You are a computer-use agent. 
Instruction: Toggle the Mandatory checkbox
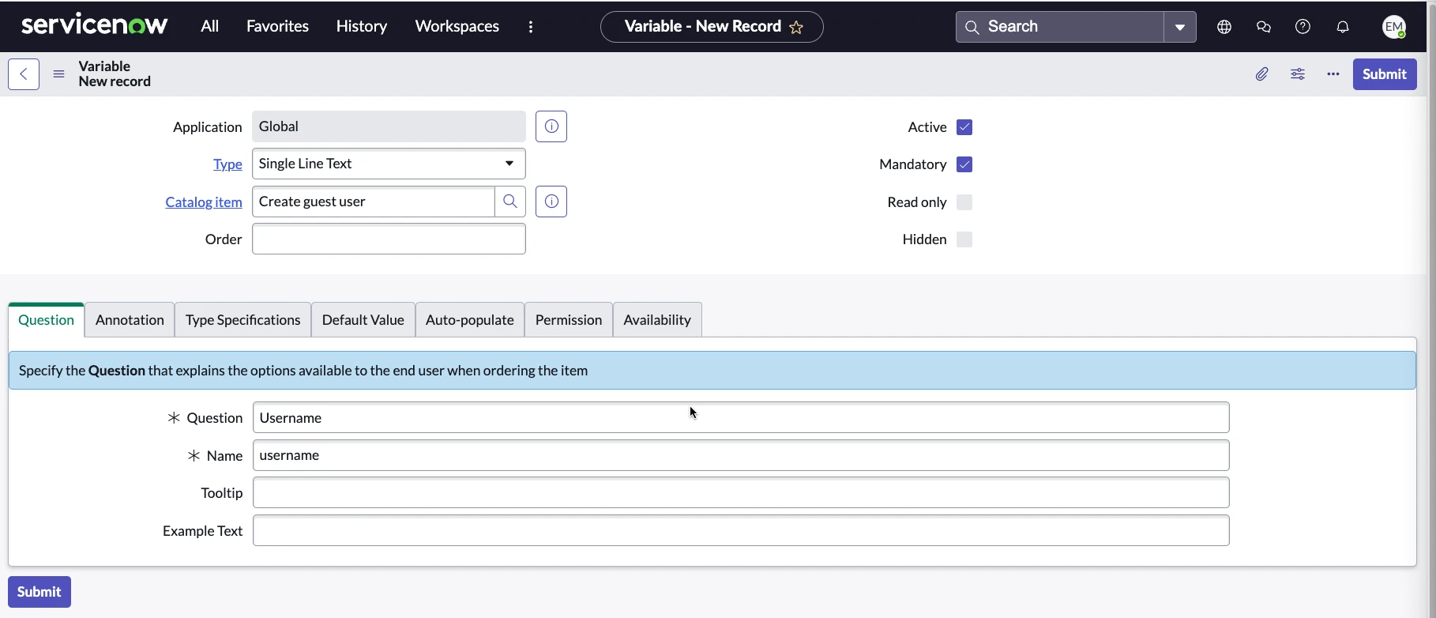coord(964,164)
